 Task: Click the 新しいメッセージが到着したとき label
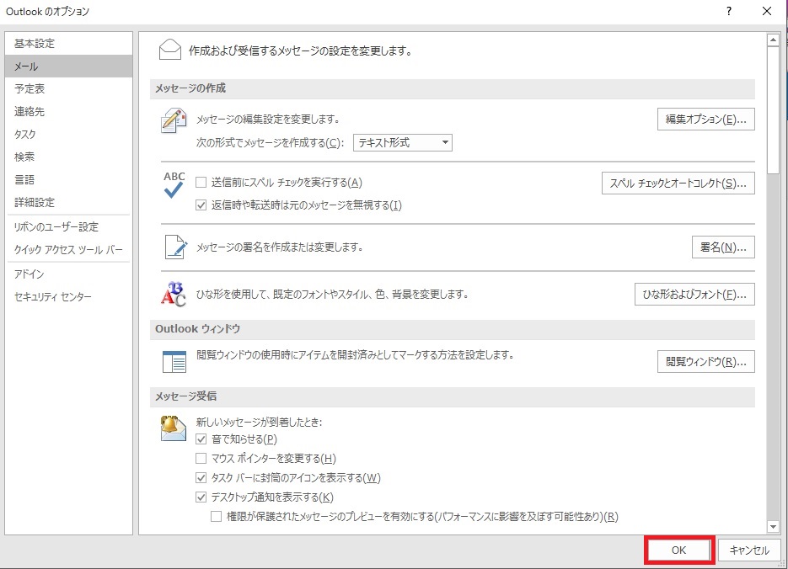(x=259, y=422)
